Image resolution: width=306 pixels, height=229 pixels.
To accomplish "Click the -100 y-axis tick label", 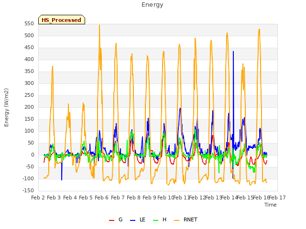I will (x=28, y=178).
